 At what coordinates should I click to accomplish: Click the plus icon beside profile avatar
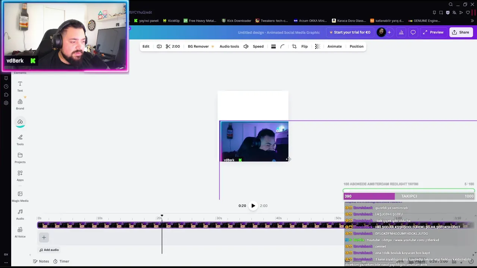tap(389, 32)
